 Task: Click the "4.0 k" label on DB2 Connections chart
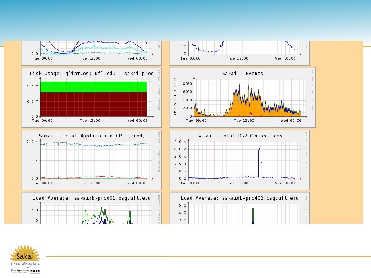point(180,149)
